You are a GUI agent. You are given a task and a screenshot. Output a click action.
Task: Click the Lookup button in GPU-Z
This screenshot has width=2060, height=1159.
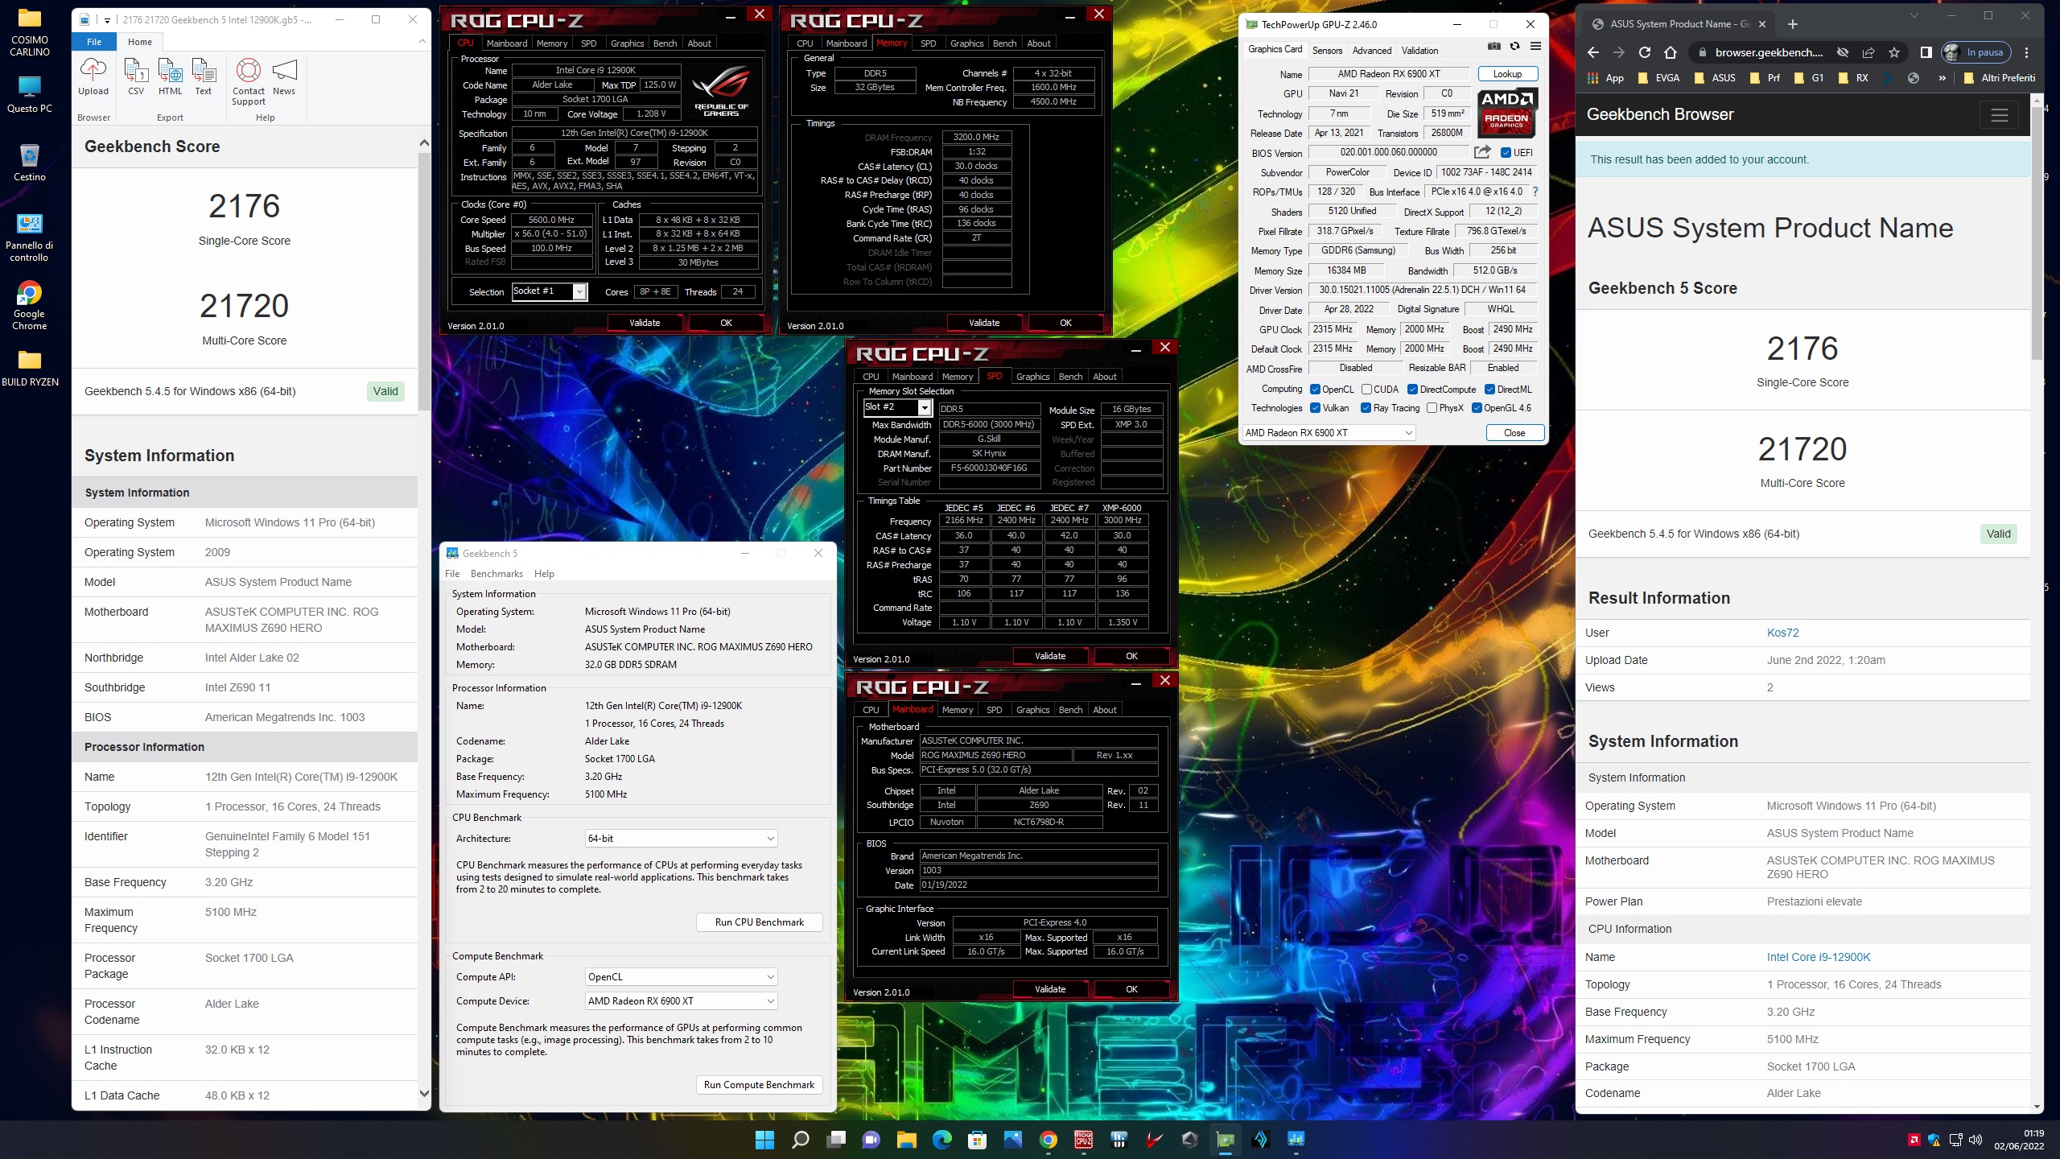(1507, 74)
